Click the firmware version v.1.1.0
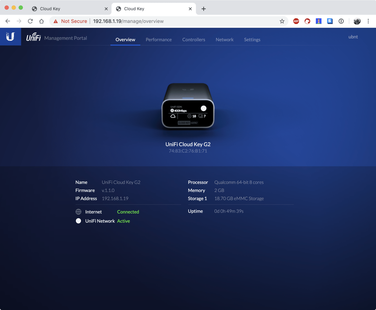The height and width of the screenshot is (310, 376). coord(108,190)
